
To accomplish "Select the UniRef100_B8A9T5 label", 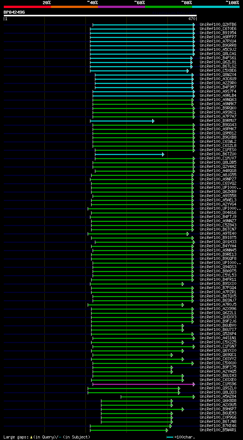I will tap(218, 271).
